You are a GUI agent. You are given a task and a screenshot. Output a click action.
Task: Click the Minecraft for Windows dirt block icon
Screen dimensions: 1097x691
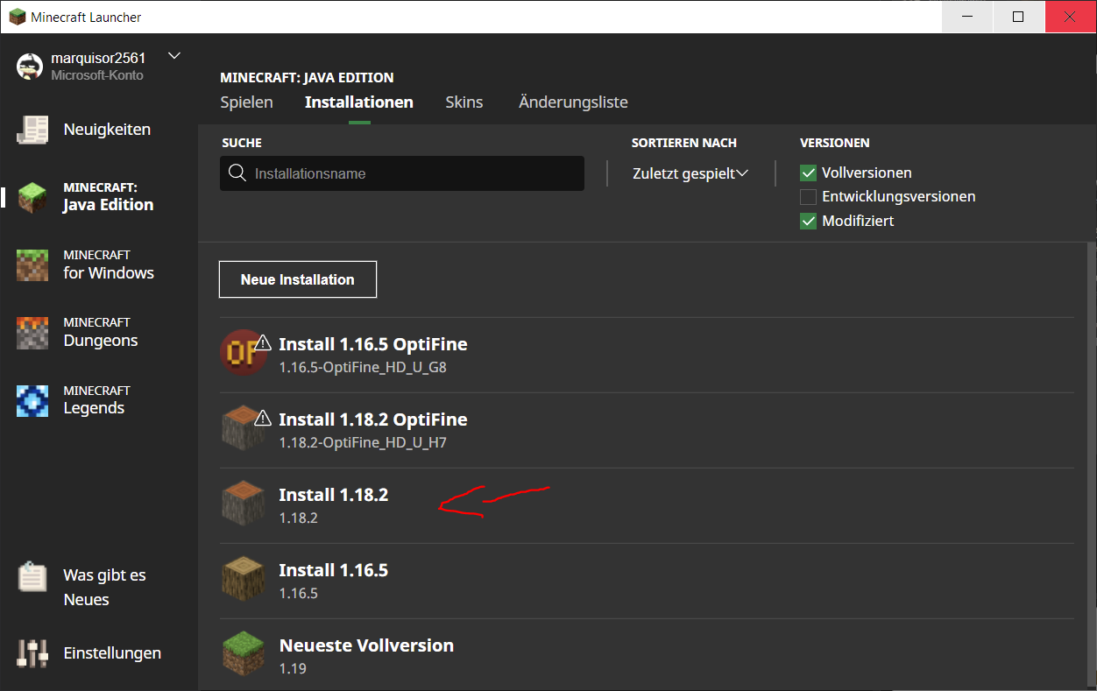(x=33, y=264)
